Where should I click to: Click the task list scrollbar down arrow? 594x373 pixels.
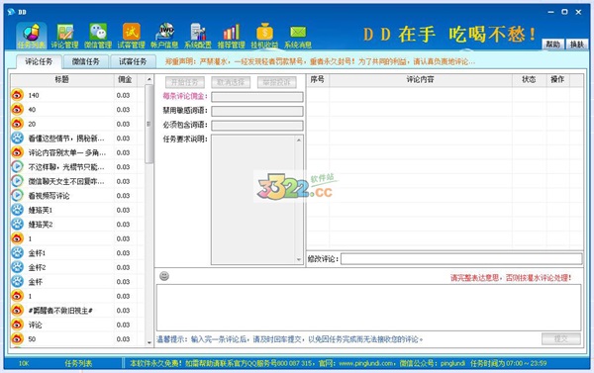(x=148, y=342)
